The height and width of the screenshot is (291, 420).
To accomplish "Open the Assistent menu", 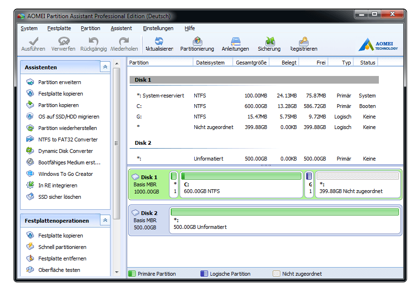I will click(x=122, y=28).
